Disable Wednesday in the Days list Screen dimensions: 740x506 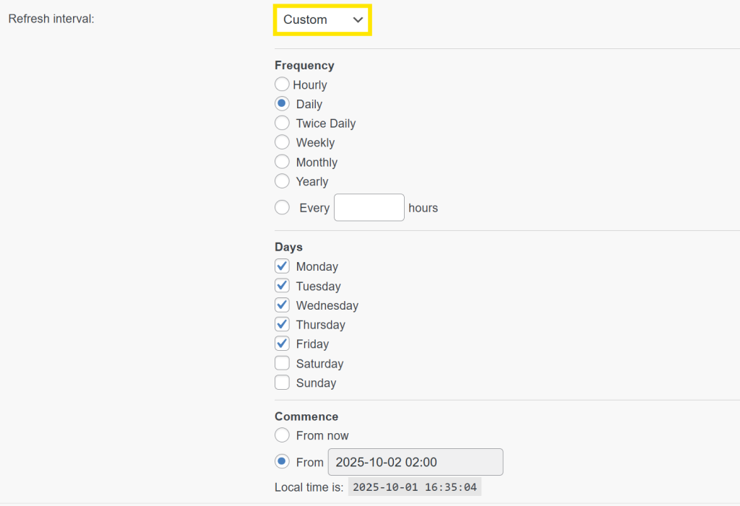(282, 305)
